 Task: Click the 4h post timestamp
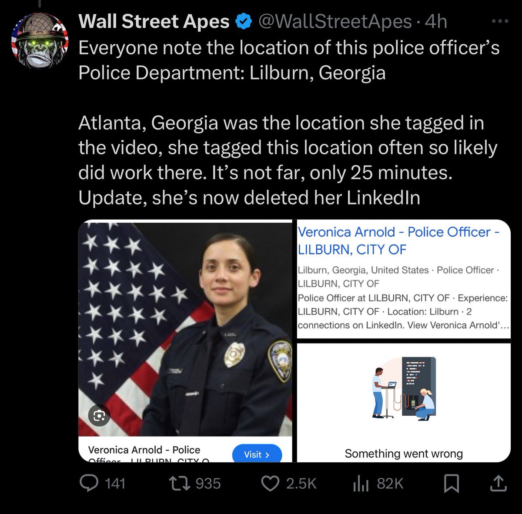click(x=436, y=21)
